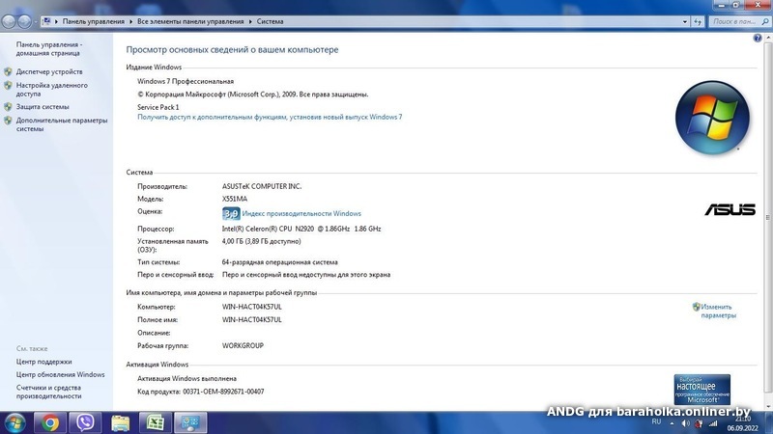Open link to get new Windows 7 edition
The image size is (773, 434).
coord(270,117)
